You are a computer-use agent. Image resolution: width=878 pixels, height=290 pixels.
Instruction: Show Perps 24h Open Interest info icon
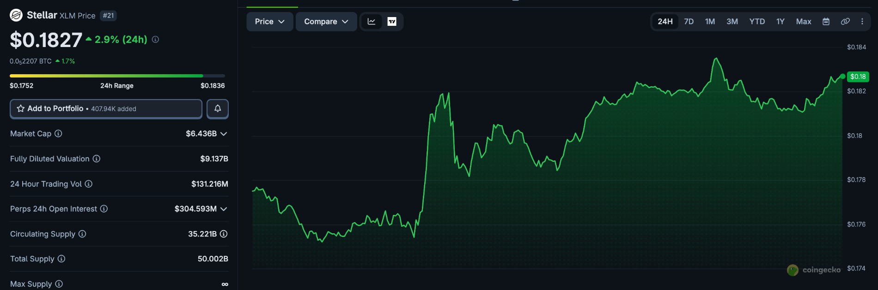[x=104, y=209]
